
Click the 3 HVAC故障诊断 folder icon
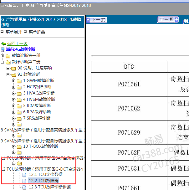[19, 94]
